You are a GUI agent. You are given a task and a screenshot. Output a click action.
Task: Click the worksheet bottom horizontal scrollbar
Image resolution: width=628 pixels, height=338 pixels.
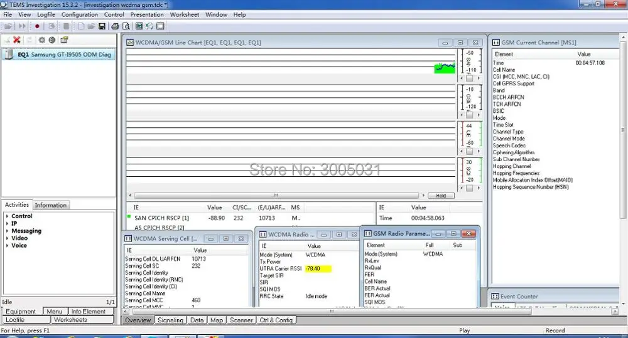pos(332,311)
